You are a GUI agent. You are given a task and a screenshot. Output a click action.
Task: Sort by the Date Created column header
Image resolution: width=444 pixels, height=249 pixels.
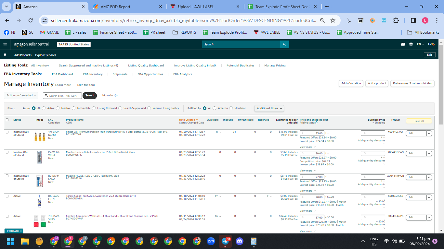point(189,120)
